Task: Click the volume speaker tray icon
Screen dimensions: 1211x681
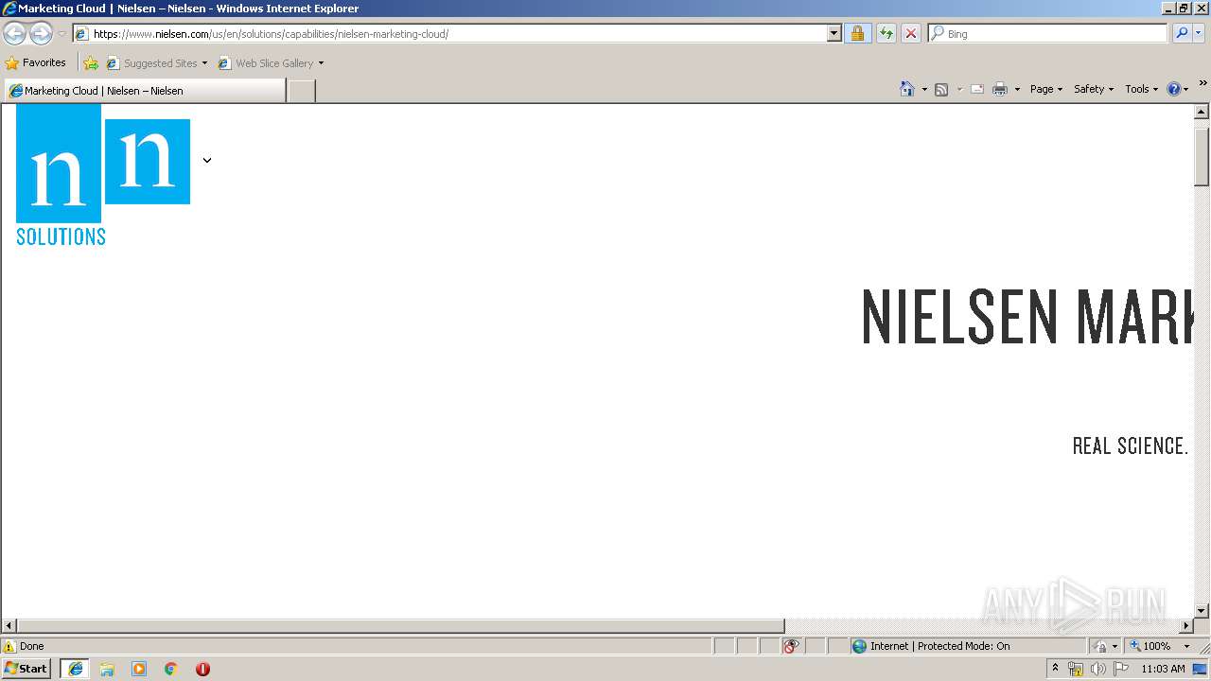Action: click(1097, 669)
